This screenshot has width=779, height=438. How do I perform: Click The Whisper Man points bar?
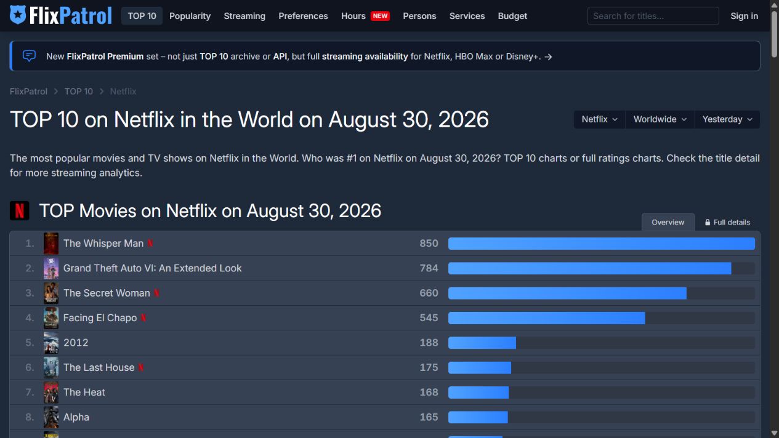(x=602, y=244)
